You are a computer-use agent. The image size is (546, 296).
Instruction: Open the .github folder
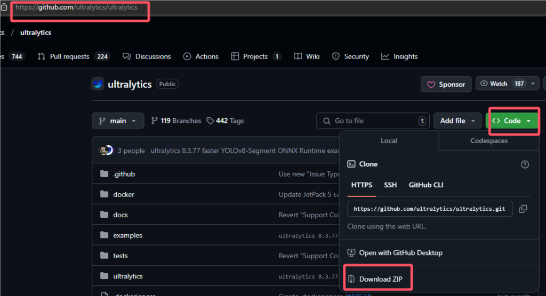coord(124,174)
